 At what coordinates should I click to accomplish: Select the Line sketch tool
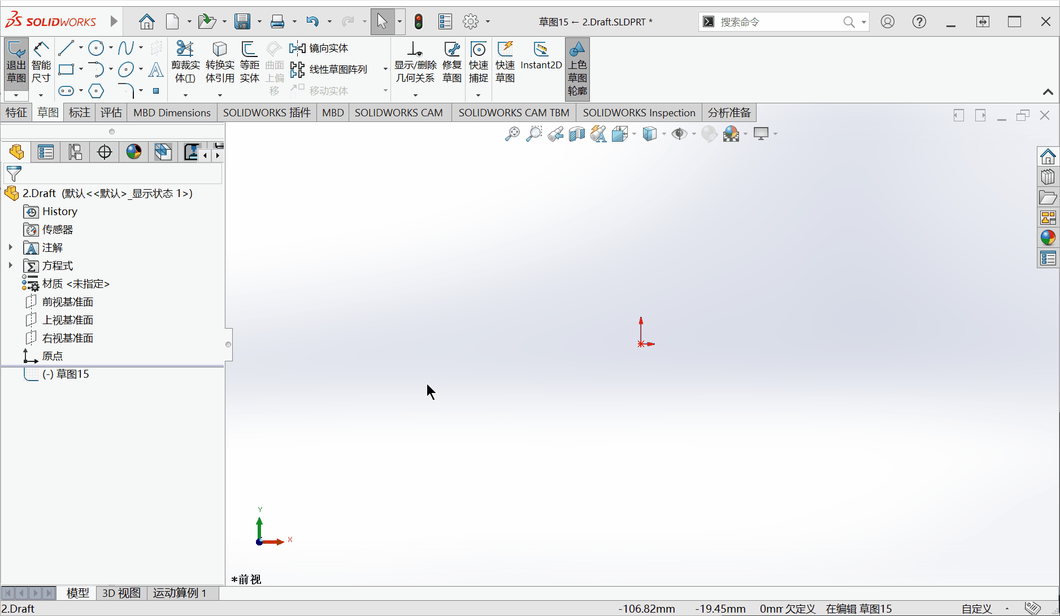tap(66, 49)
